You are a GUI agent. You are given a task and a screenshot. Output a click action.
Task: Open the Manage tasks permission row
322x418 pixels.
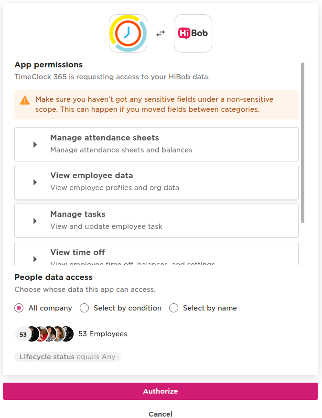(x=156, y=220)
